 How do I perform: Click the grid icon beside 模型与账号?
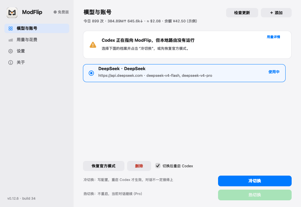[x=11, y=29]
